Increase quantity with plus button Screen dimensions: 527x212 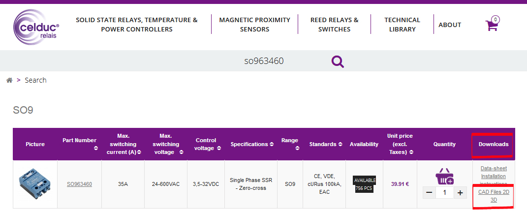[460, 192]
